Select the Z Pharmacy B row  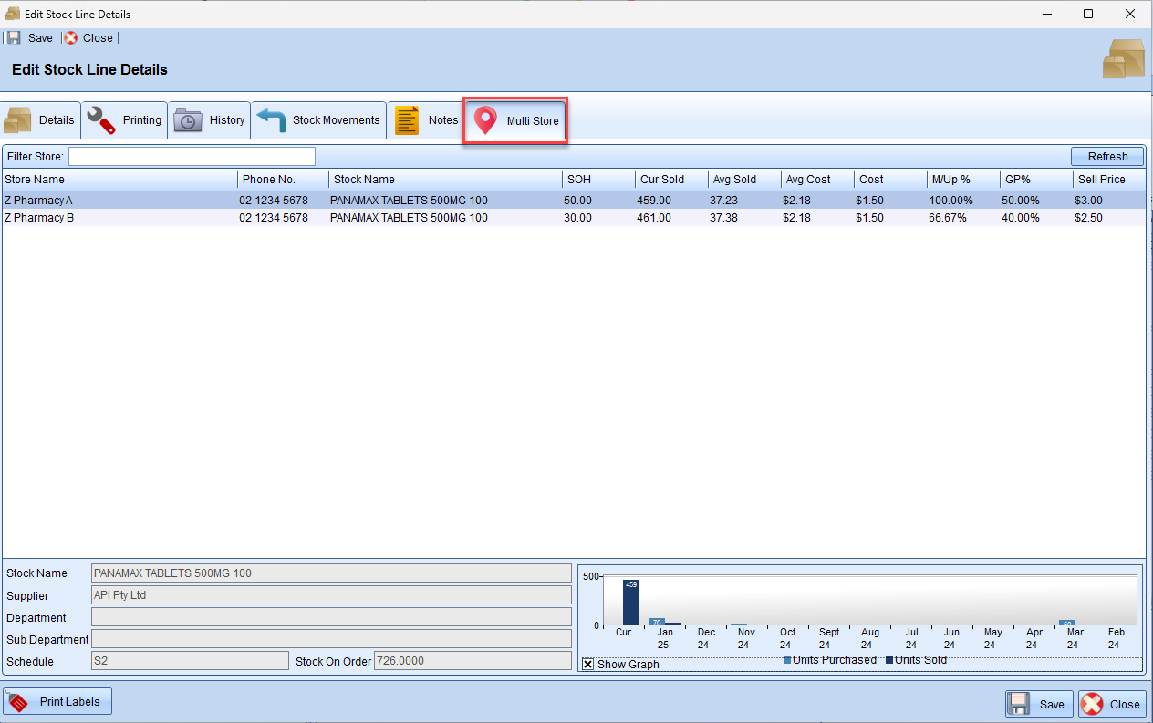(574, 218)
